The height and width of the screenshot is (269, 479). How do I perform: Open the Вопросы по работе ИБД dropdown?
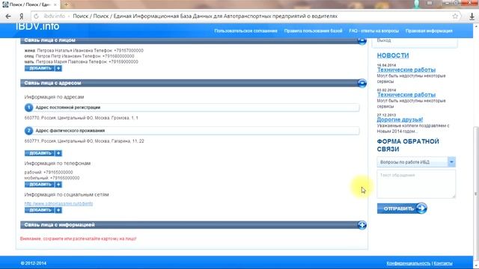(416, 162)
